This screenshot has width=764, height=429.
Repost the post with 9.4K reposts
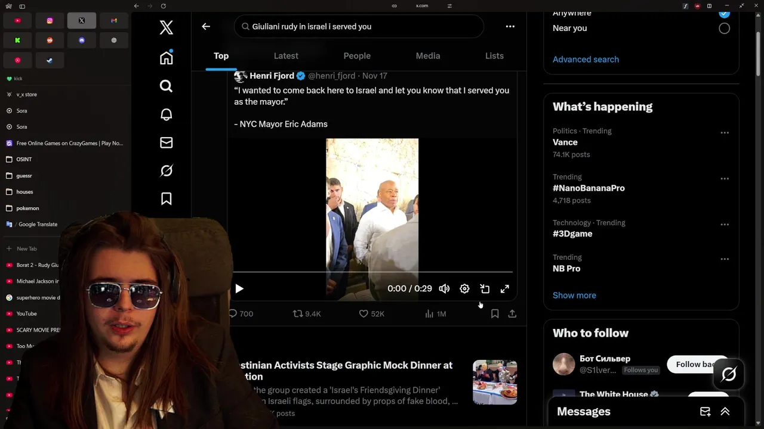(307, 313)
